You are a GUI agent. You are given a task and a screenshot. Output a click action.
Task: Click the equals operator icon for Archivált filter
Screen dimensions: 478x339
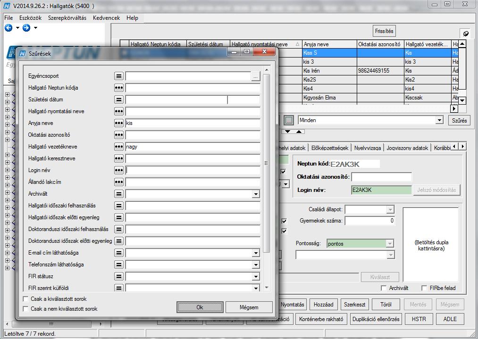pyautogui.click(x=118, y=194)
